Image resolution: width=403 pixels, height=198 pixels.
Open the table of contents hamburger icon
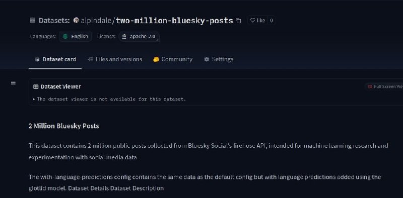14,82
